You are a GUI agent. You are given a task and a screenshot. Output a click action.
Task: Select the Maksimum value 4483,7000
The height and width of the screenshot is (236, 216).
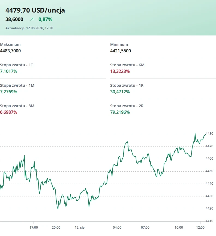10,51
